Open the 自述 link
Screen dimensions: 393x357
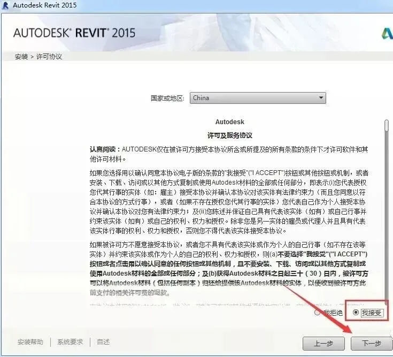click(x=103, y=341)
